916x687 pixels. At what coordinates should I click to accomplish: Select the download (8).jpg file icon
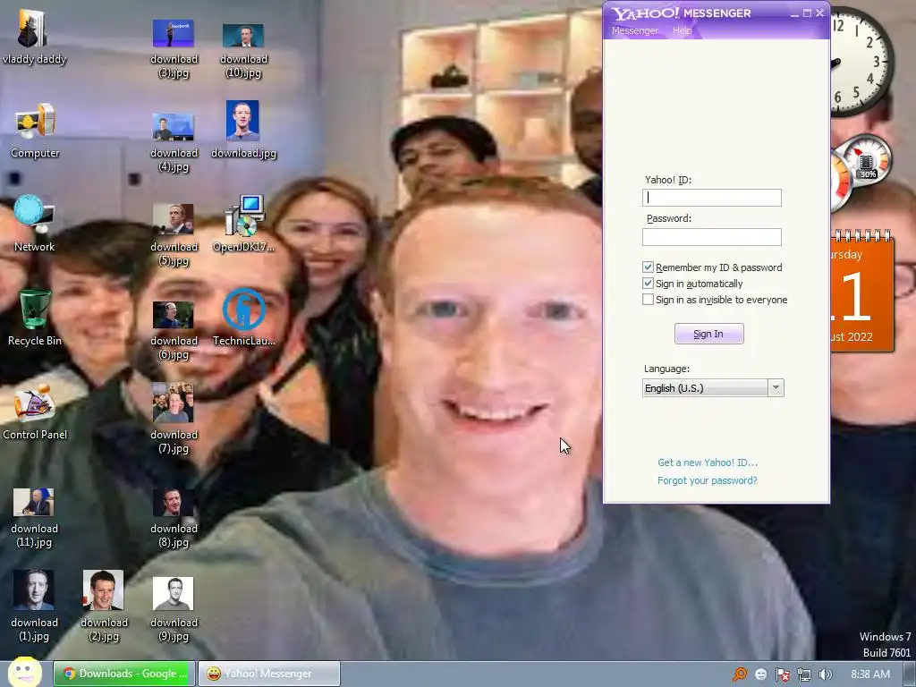tap(174, 519)
